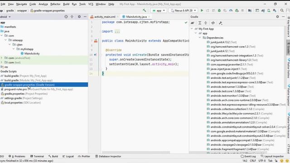
Task: Click the CRLF line separator in the status bar
Action: pyautogui.click(x=253, y=161)
